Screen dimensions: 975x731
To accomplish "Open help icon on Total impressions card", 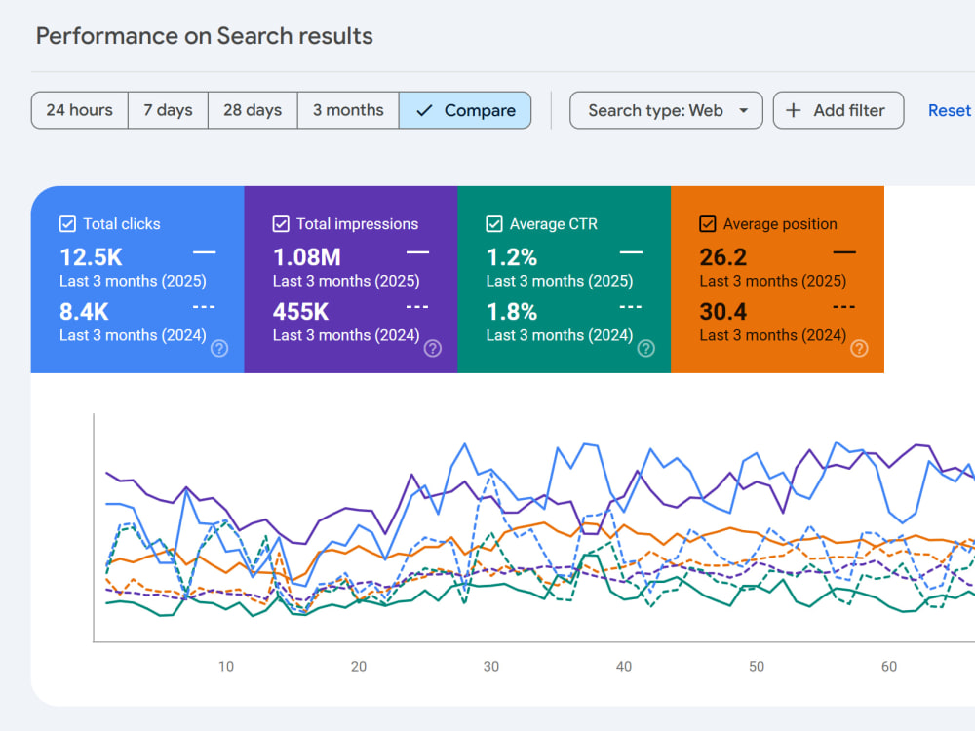I will (x=433, y=349).
